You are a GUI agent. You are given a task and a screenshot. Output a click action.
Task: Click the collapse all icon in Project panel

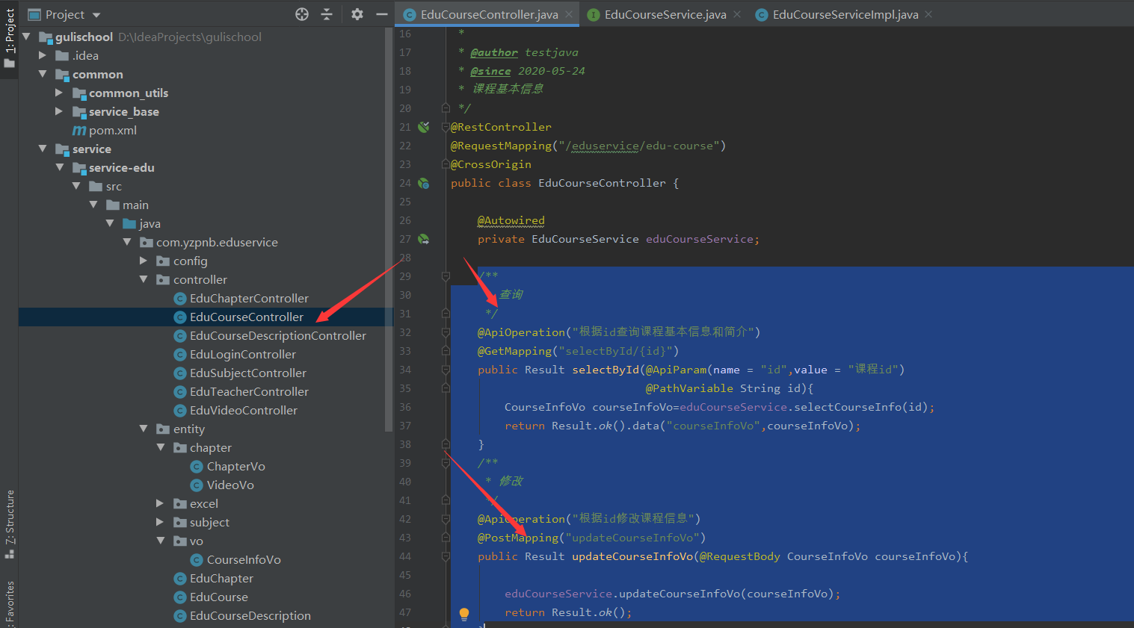point(327,14)
